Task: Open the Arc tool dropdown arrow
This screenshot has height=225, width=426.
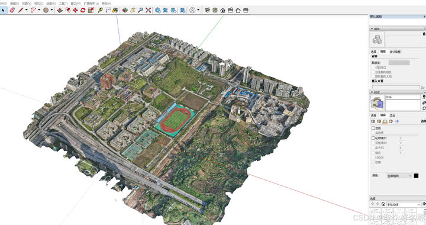Action: [39, 10]
